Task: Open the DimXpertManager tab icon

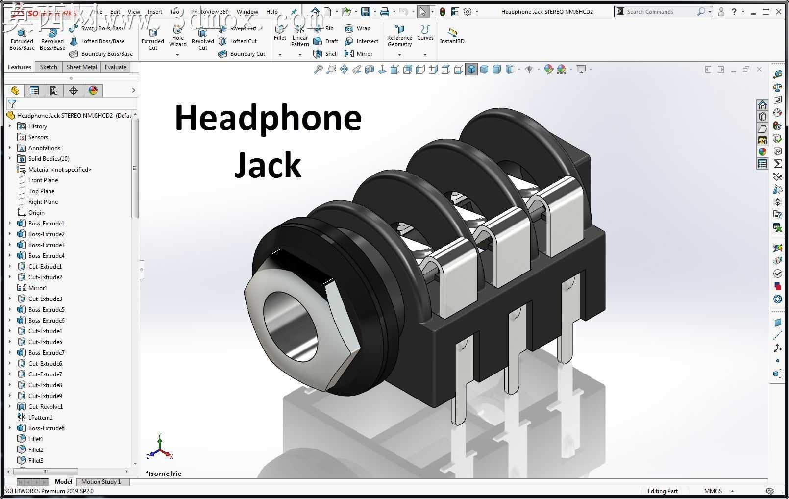Action: [x=74, y=90]
